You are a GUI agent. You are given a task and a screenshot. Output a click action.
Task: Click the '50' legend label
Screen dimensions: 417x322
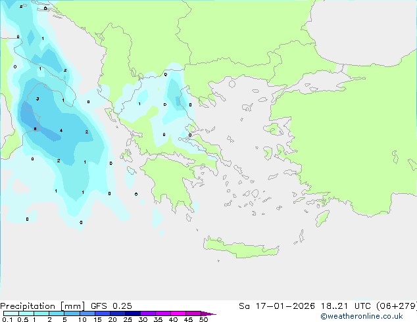204,319
